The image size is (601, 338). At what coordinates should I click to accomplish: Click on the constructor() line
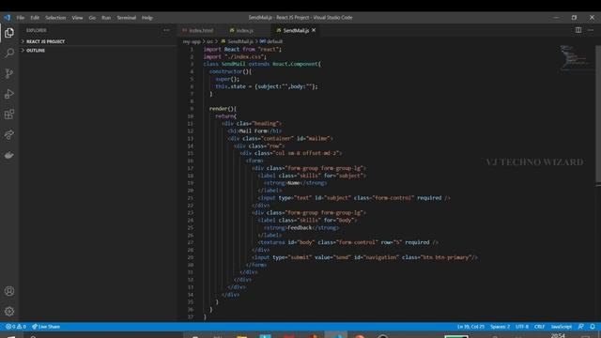(x=230, y=71)
